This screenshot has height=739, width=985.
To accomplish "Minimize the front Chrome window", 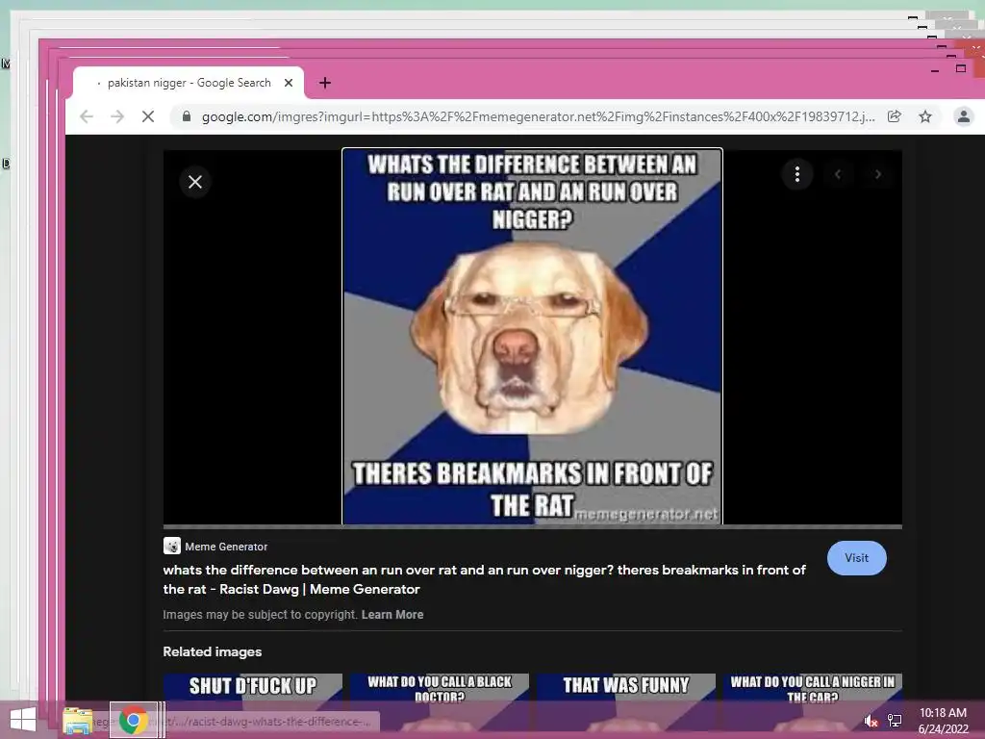I will (935, 69).
